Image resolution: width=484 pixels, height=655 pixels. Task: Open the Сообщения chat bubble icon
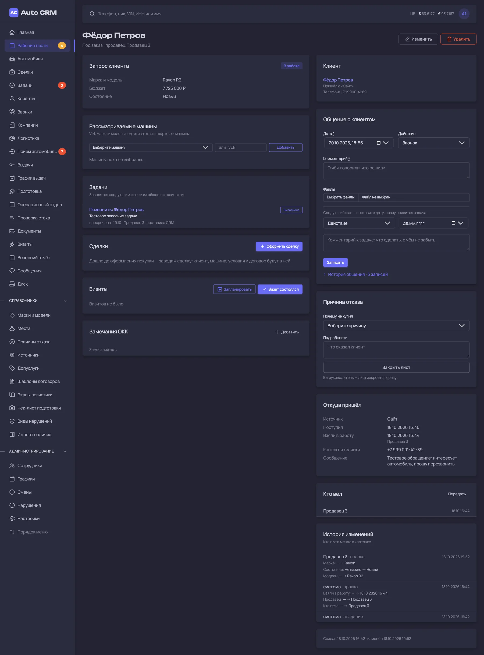point(12,271)
